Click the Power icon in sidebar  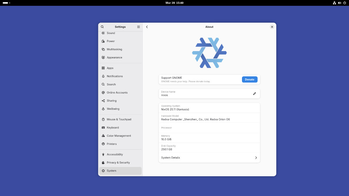[x=103, y=41]
